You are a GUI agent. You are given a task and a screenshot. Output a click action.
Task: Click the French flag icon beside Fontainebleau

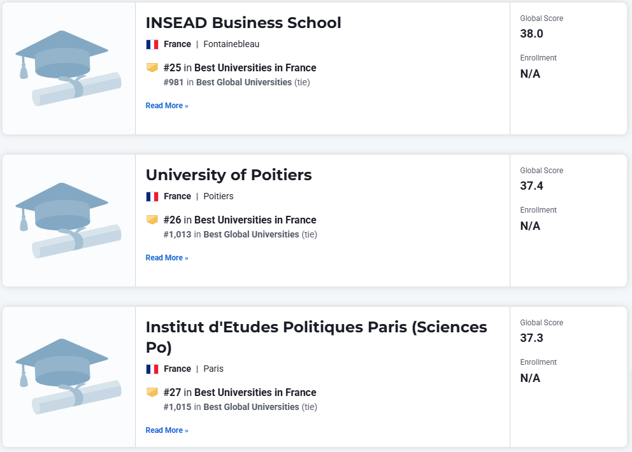[x=152, y=45]
